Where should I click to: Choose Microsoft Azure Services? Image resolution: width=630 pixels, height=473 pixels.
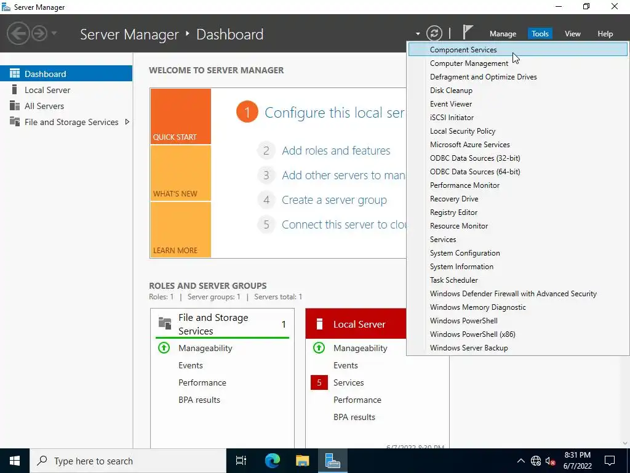(517, 145)
